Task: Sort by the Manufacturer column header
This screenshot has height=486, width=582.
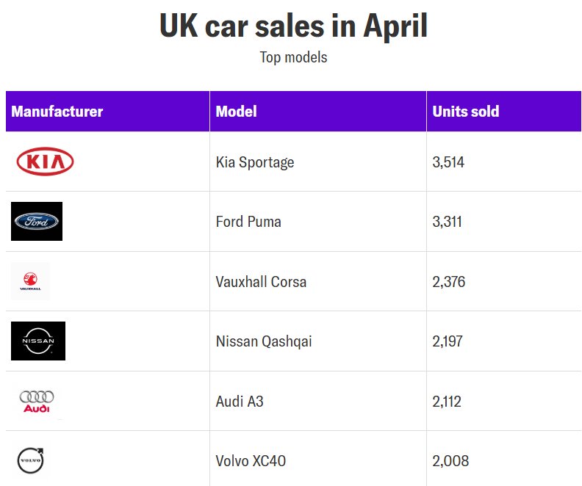Action: click(57, 112)
